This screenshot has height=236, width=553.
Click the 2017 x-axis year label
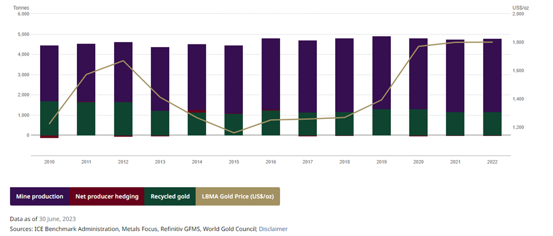click(x=307, y=162)
